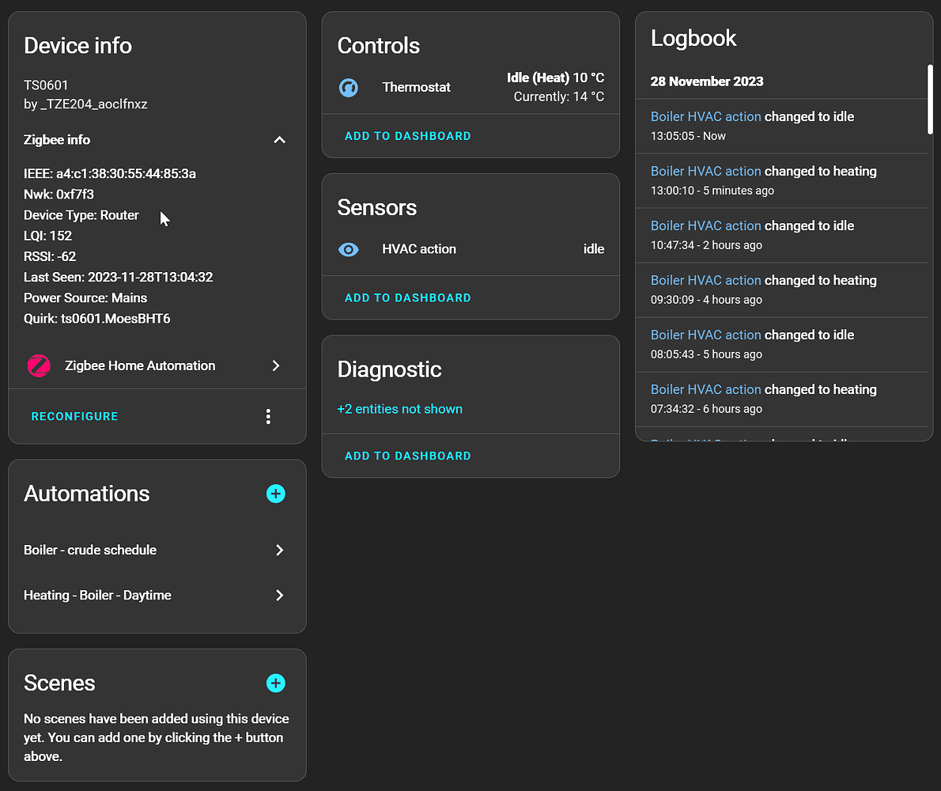Image resolution: width=941 pixels, height=791 pixels.
Task: Add Sensors card to dashboard
Action: [x=408, y=298]
